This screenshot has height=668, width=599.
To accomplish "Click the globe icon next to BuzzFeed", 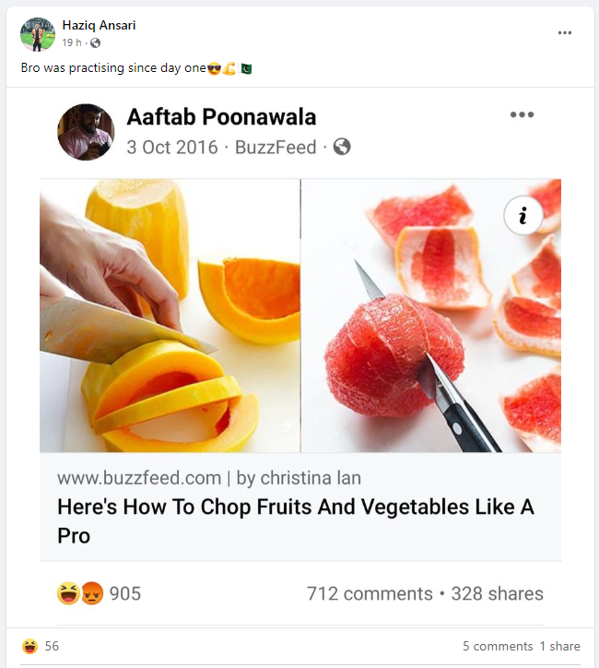I will click(342, 147).
